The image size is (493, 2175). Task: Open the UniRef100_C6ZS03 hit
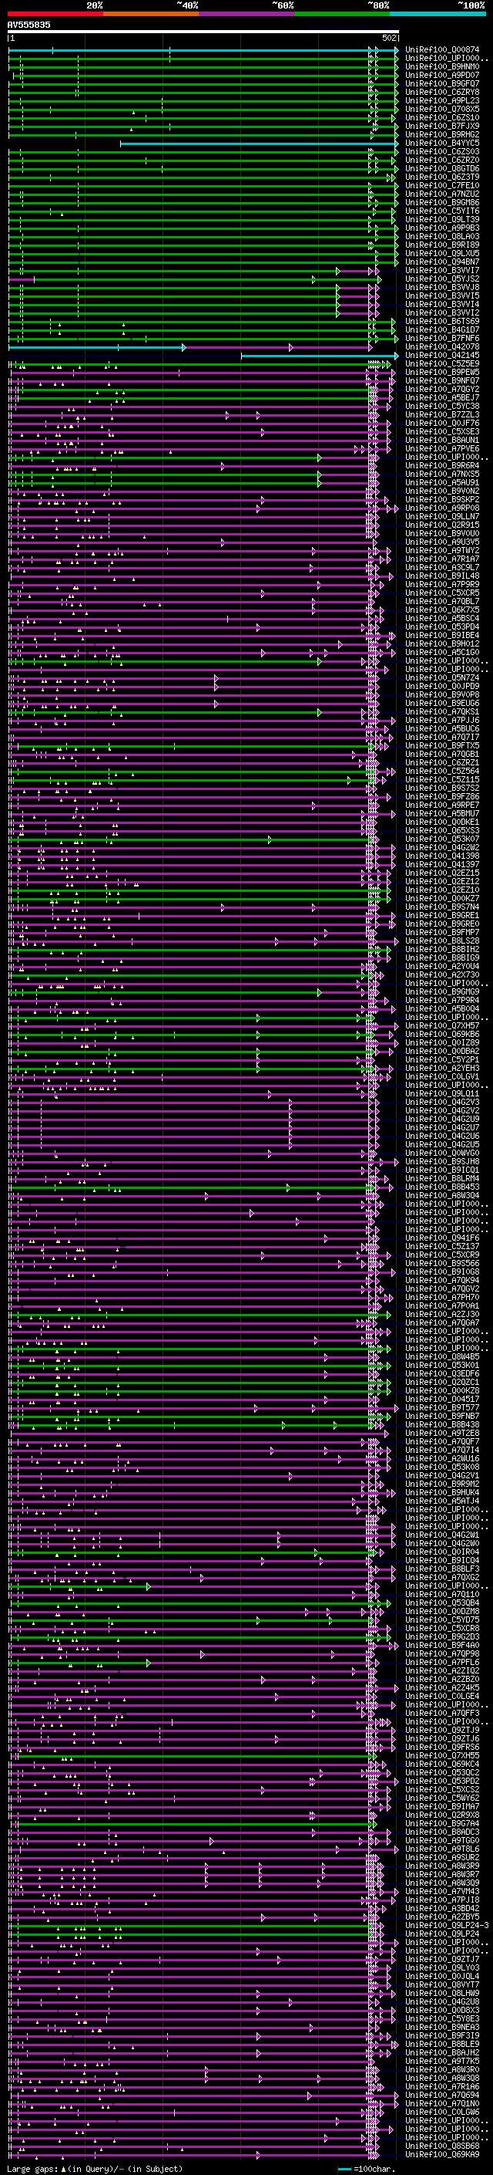[x=442, y=151]
